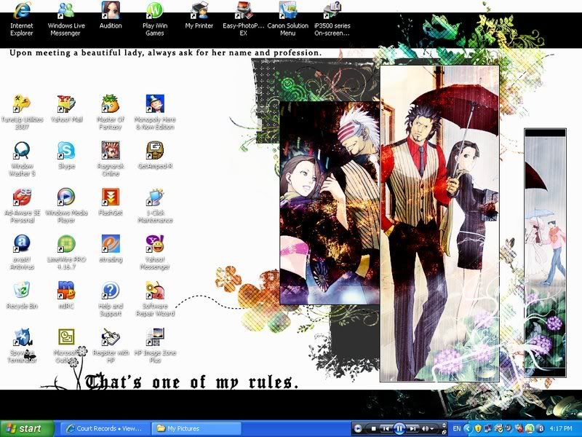The image size is (582, 437).
Task: Launch HP Image Zone Plus
Action: 155,345
